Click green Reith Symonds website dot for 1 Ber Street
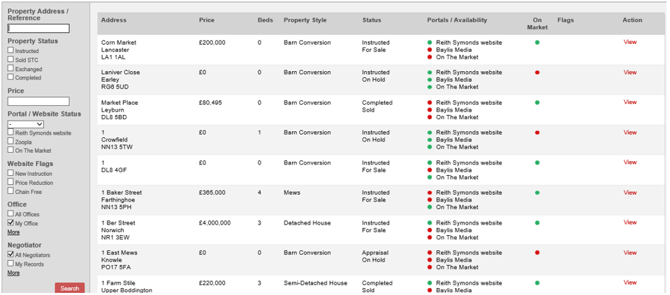 [x=430, y=223]
